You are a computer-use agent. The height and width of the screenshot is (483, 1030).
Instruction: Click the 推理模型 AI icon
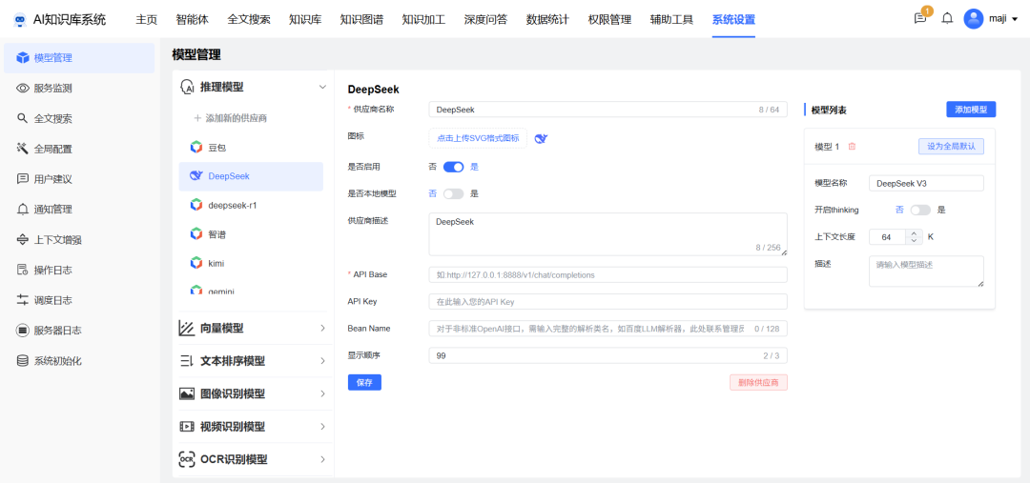187,88
